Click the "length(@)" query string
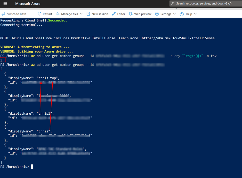The width and height of the screenshot is (242, 178). point(192,56)
